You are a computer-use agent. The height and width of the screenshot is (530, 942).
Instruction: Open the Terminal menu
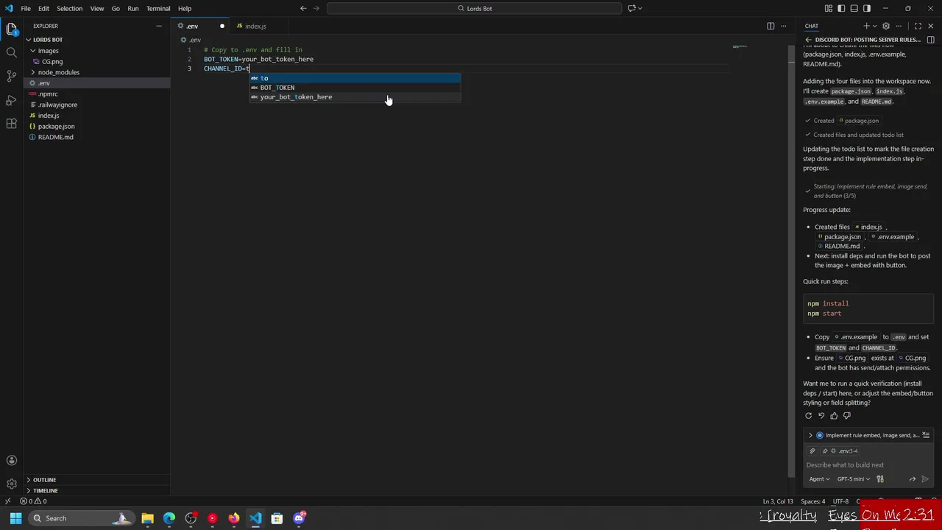[x=158, y=8]
